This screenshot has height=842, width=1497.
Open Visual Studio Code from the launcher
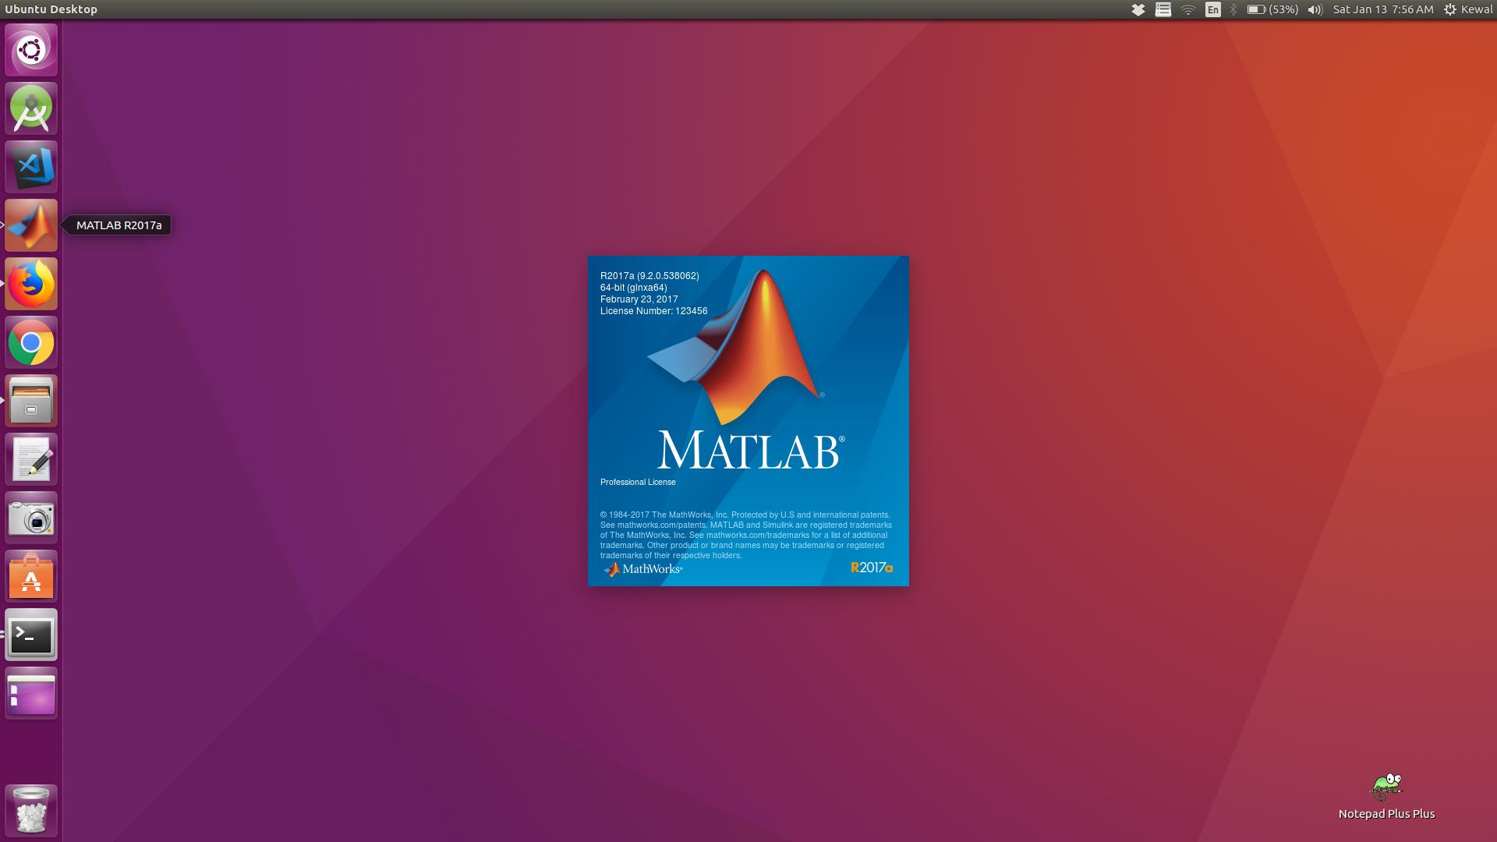tap(30, 167)
